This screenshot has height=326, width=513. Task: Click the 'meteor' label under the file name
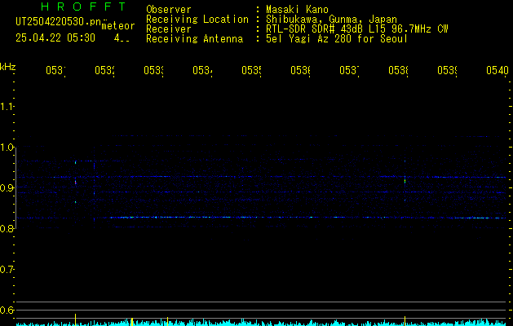click(x=118, y=26)
